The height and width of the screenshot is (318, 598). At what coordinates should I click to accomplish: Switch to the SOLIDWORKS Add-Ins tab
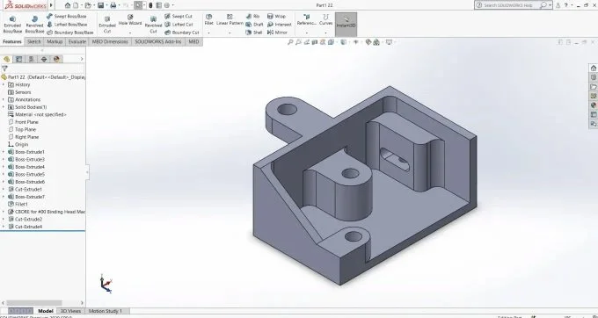pyautogui.click(x=158, y=42)
